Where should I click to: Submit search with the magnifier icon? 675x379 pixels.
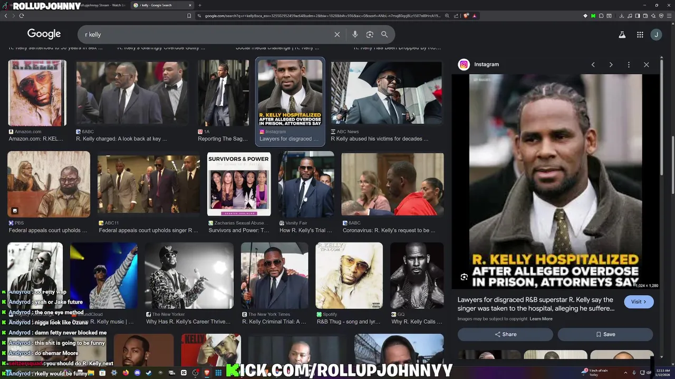pos(384,34)
